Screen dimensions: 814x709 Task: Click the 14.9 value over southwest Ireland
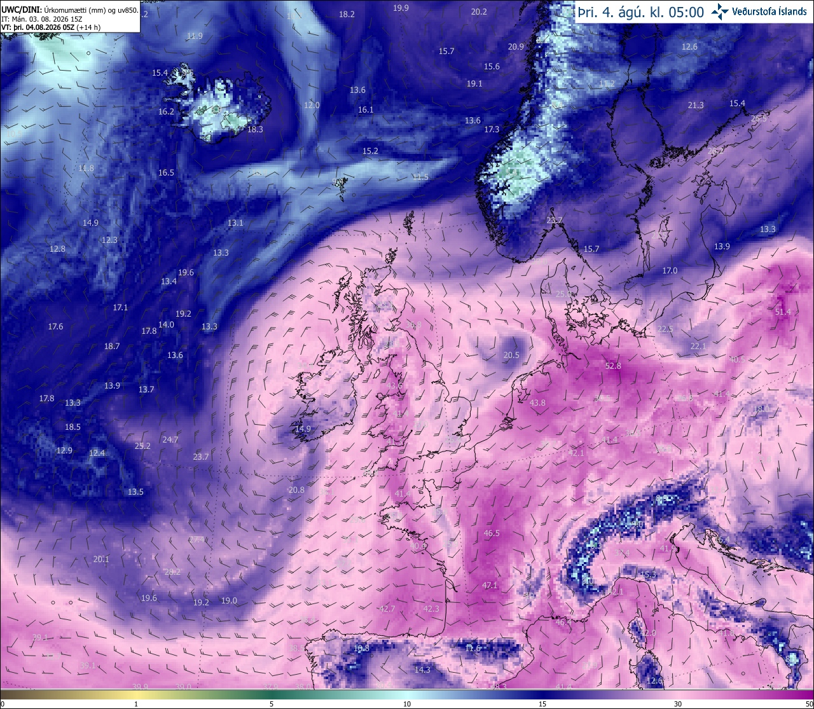tap(303, 429)
